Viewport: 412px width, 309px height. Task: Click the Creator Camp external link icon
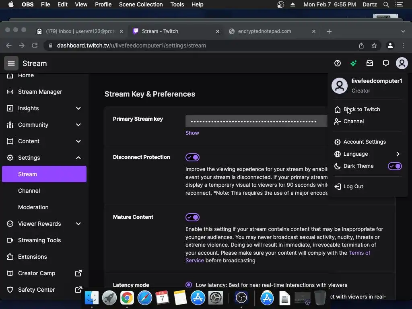click(78, 273)
